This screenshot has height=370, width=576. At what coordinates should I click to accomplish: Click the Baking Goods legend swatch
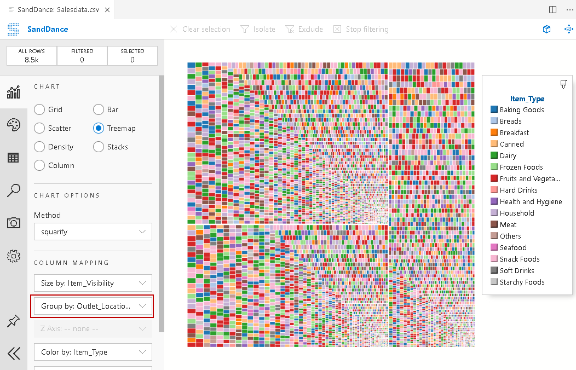494,109
